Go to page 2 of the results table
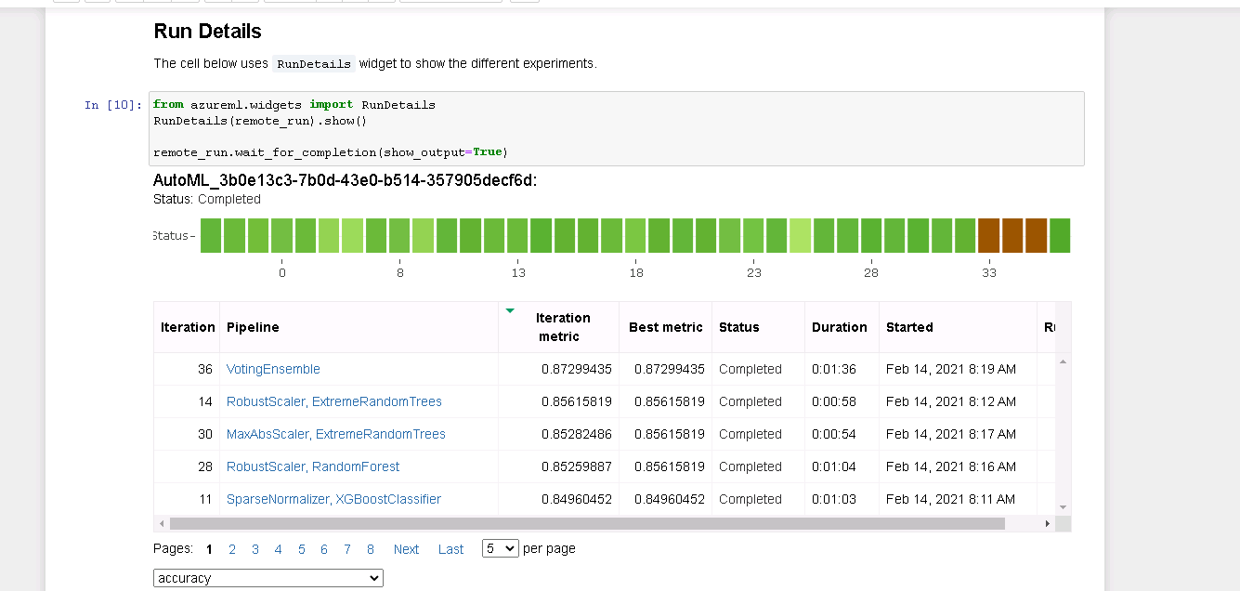 click(x=232, y=549)
